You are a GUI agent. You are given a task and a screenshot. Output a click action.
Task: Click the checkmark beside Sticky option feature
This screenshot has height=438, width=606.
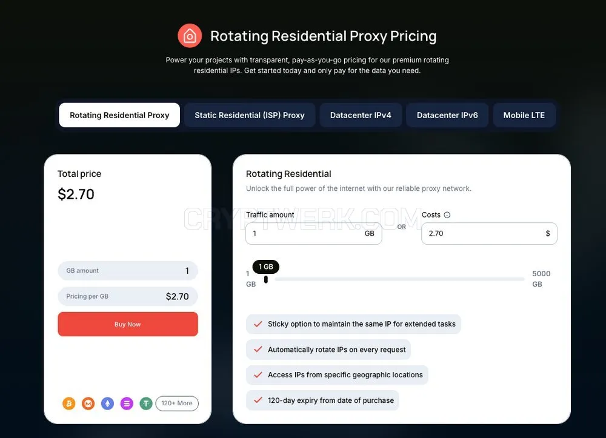(x=258, y=324)
